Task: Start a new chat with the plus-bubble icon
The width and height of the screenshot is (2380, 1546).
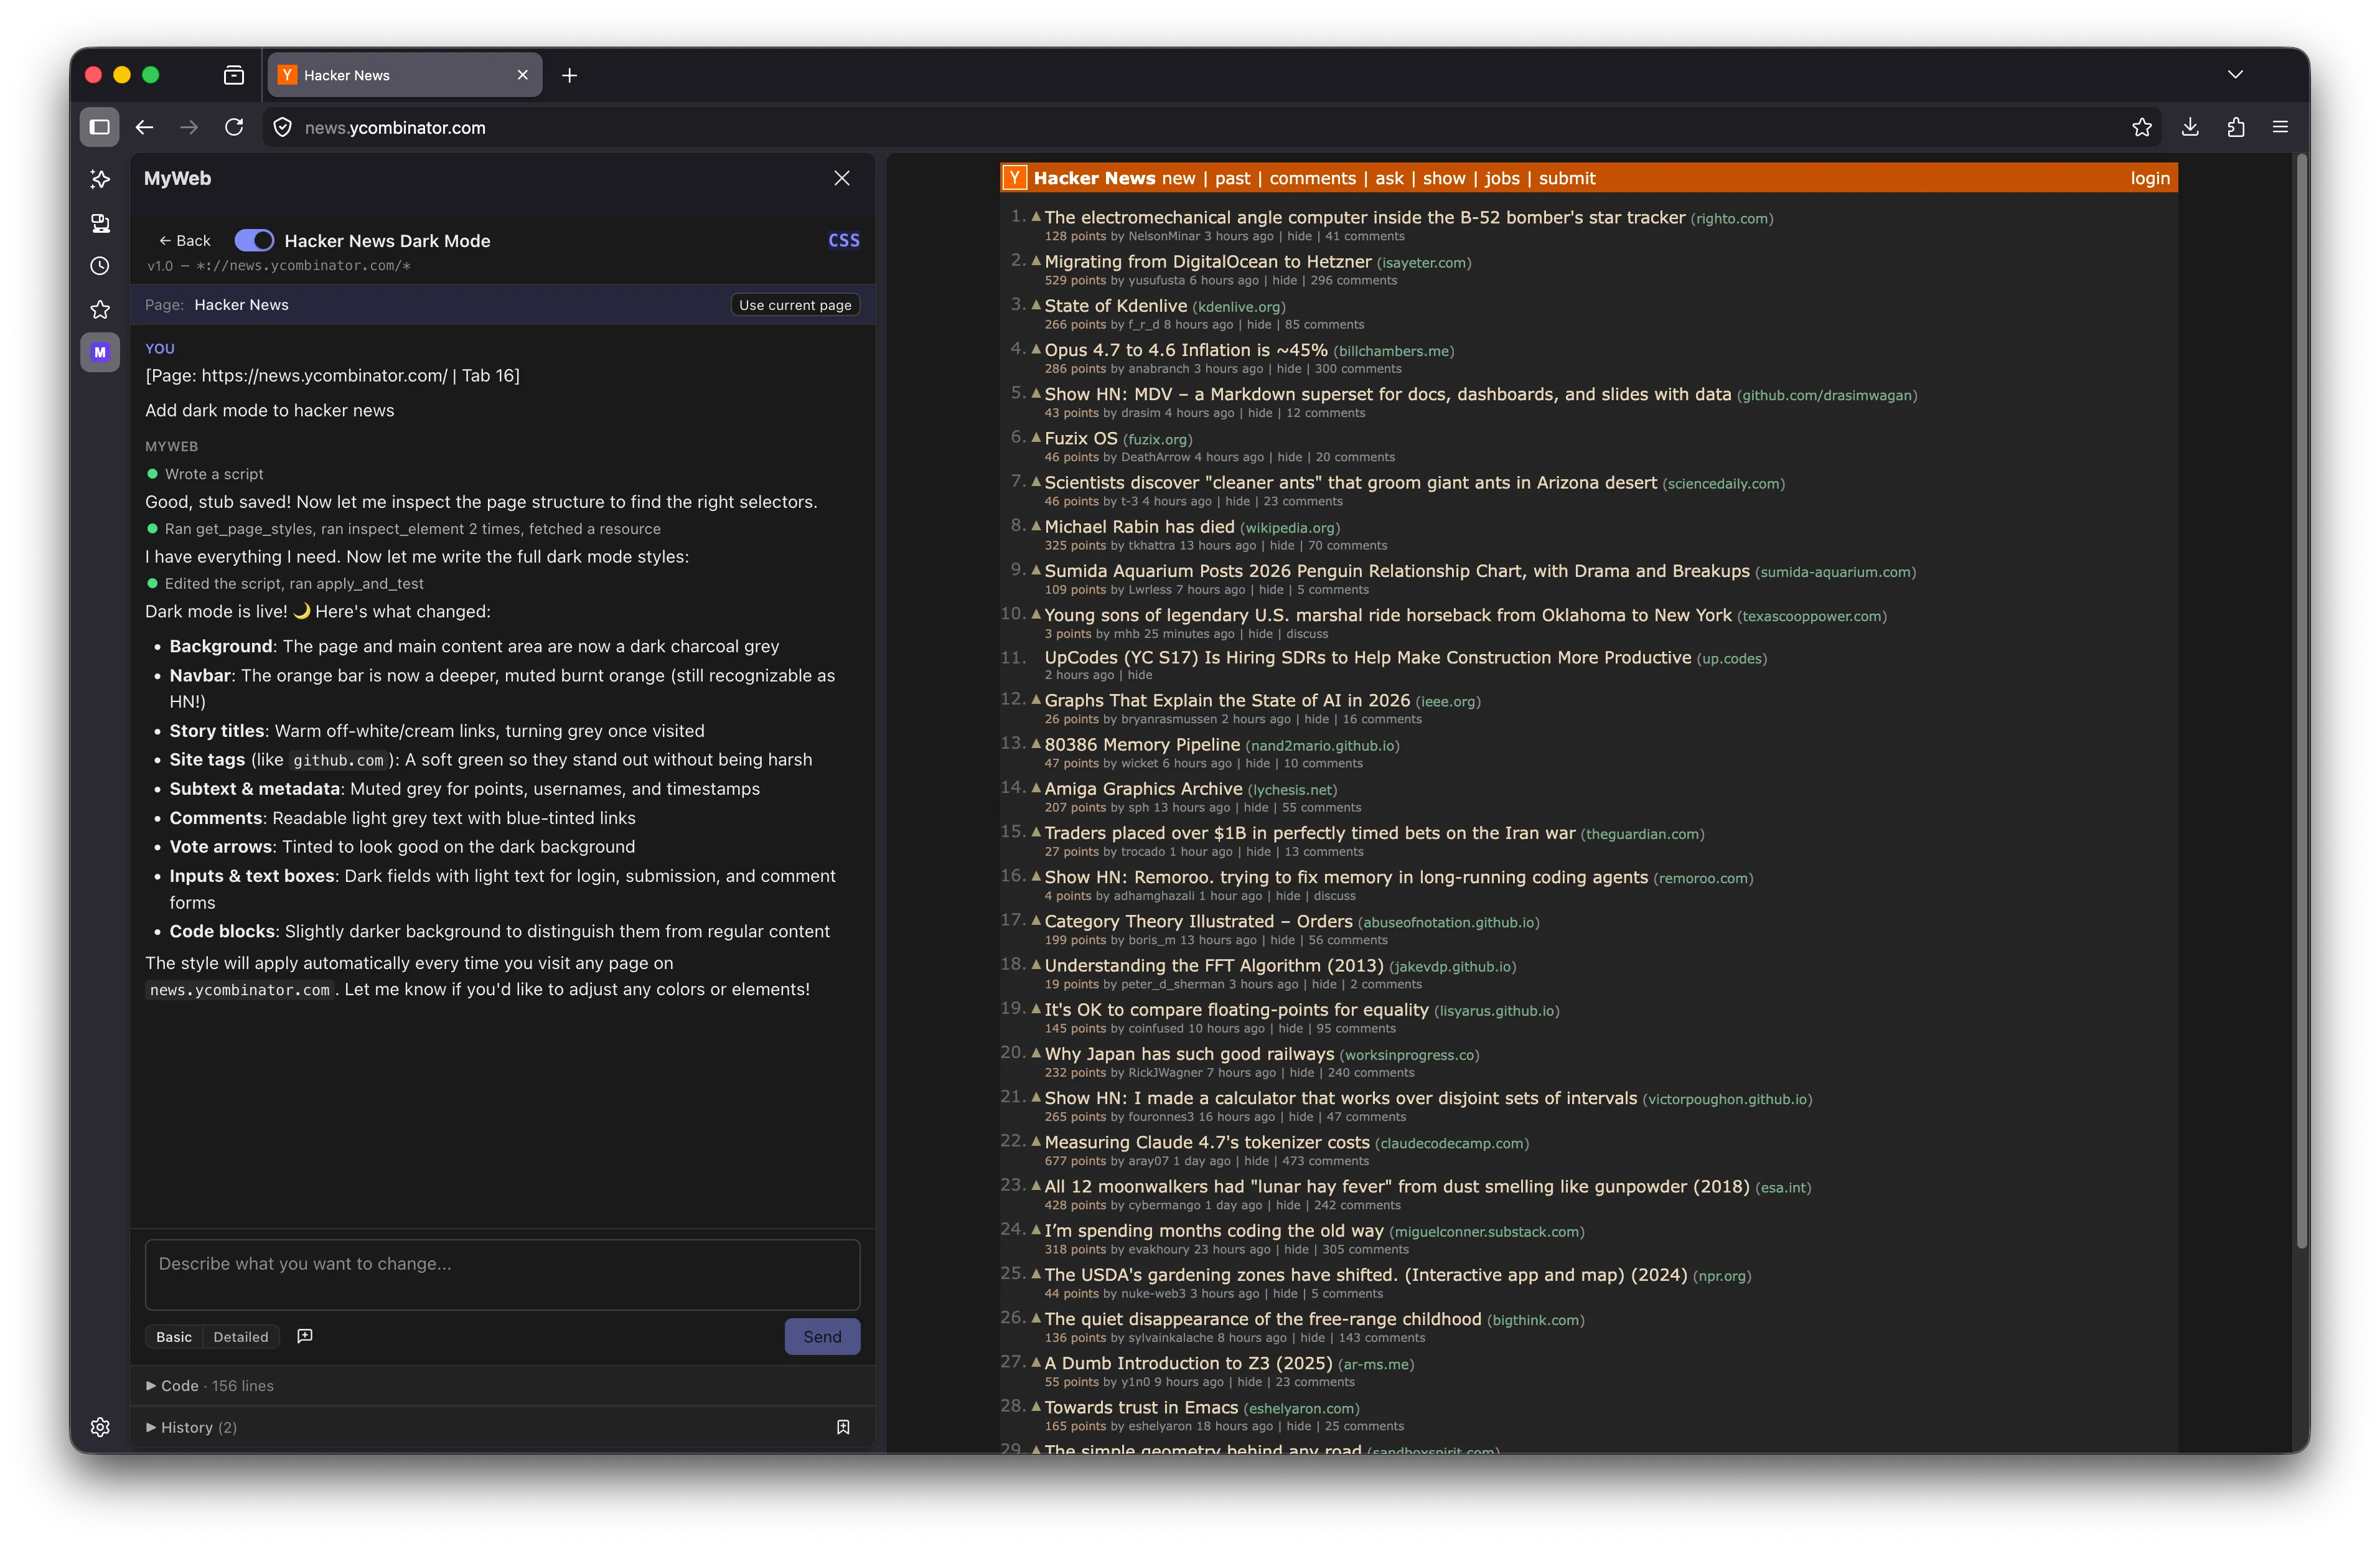Action: 305,1336
